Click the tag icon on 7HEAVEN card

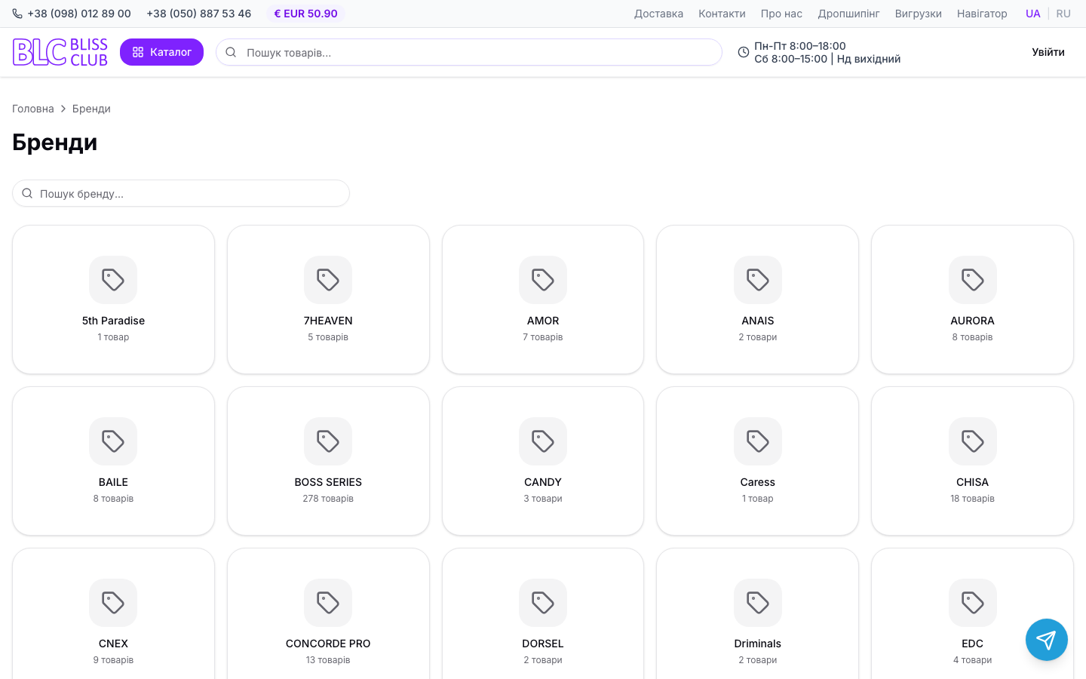[x=328, y=280]
